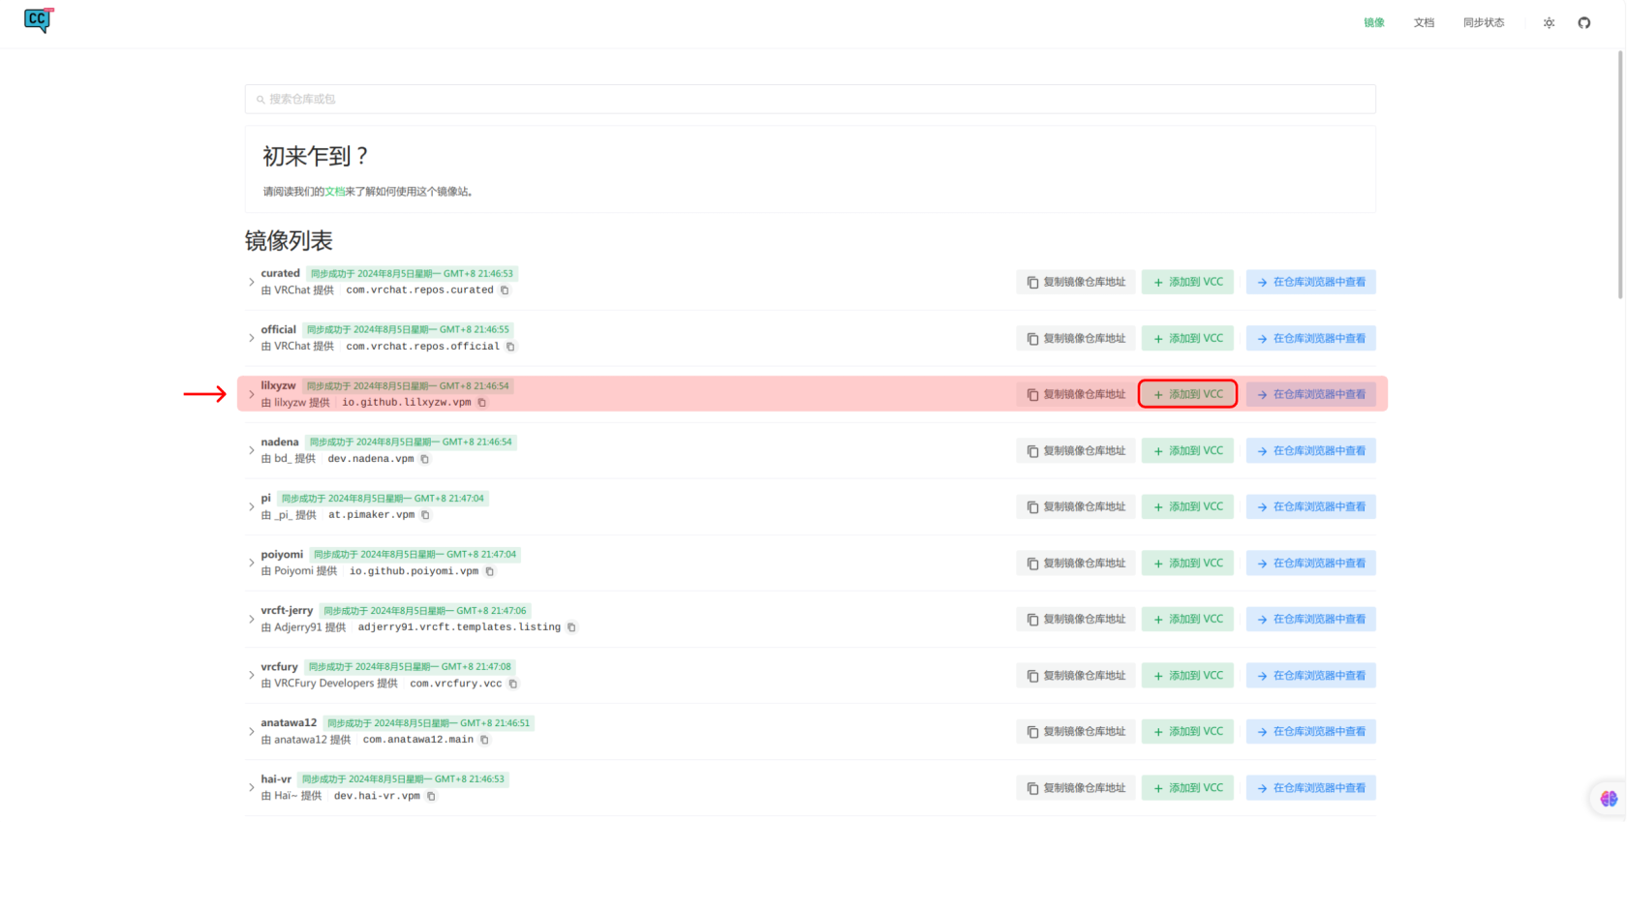This screenshot has height=915, width=1627.
Task: Copy the dev.hai-vr.vpm ID icon
Action: [x=431, y=796]
